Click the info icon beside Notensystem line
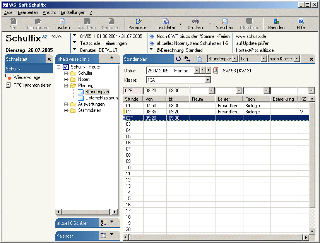 [x=152, y=43]
